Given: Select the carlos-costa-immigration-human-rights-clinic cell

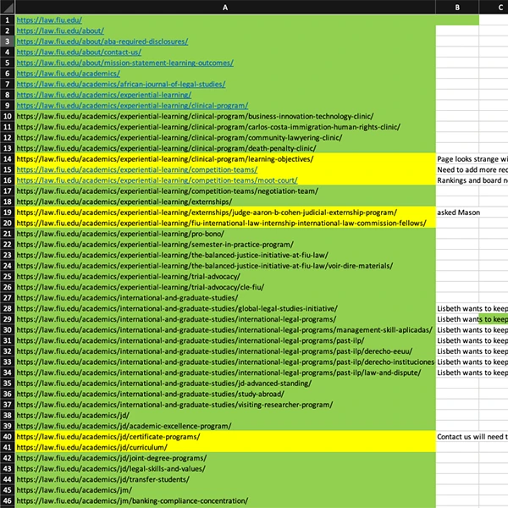Looking at the screenshot, I should [x=225, y=127].
